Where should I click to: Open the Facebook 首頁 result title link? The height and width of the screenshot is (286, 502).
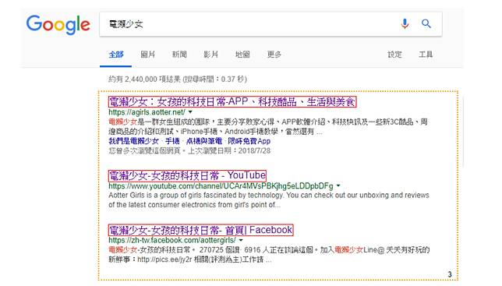tap(201, 230)
